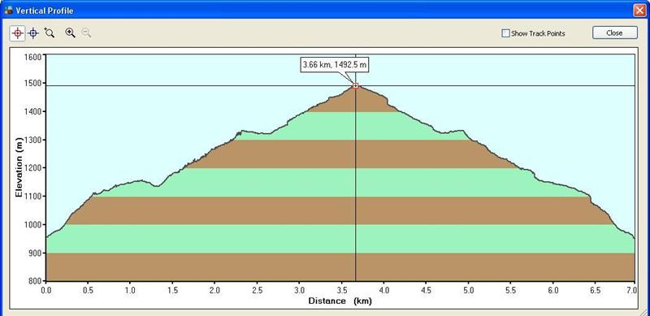Click the Close button
Screen dimensions: 650x316
pyautogui.click(x=615, y=32)
